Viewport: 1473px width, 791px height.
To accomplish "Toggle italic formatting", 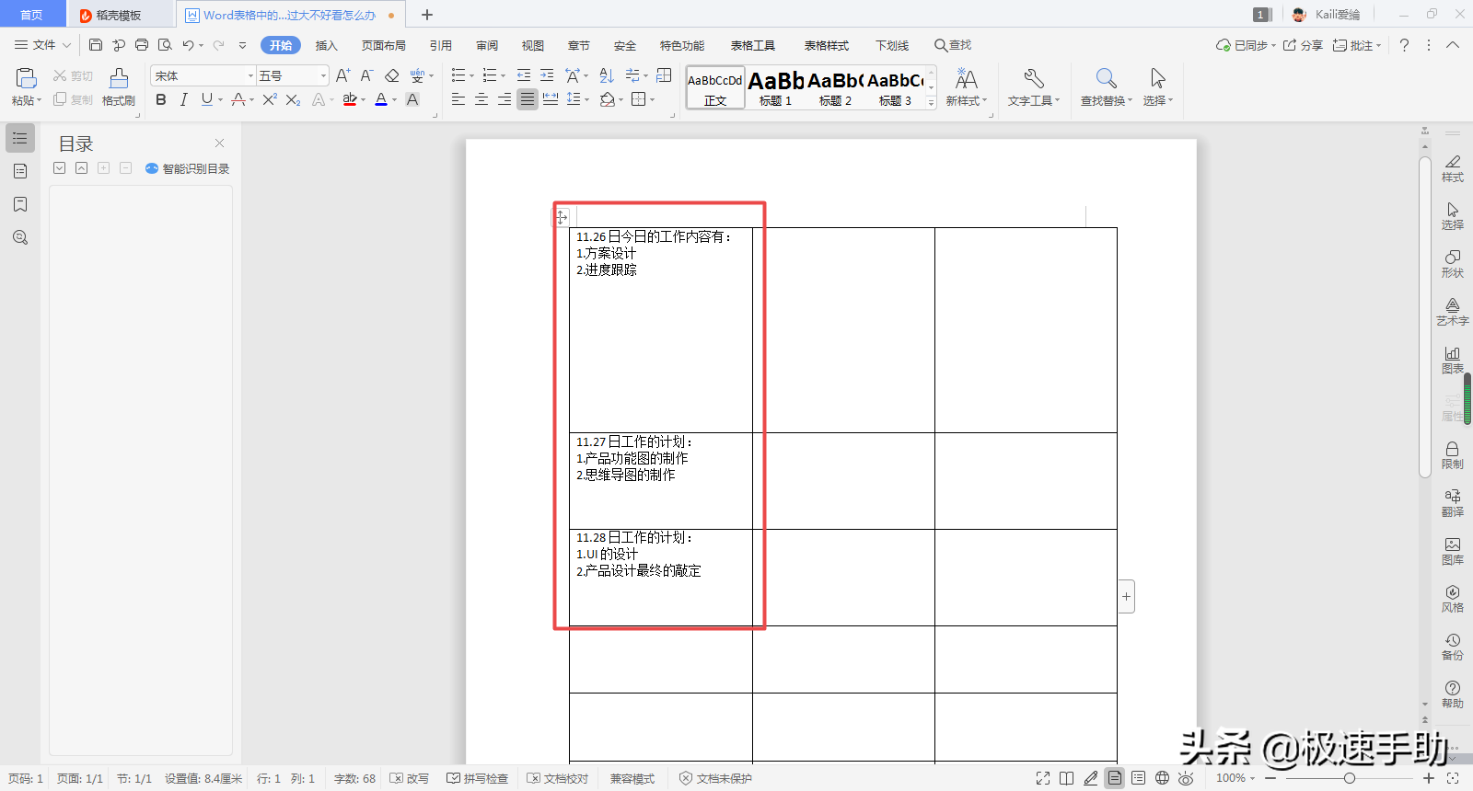I will [183, 99].
